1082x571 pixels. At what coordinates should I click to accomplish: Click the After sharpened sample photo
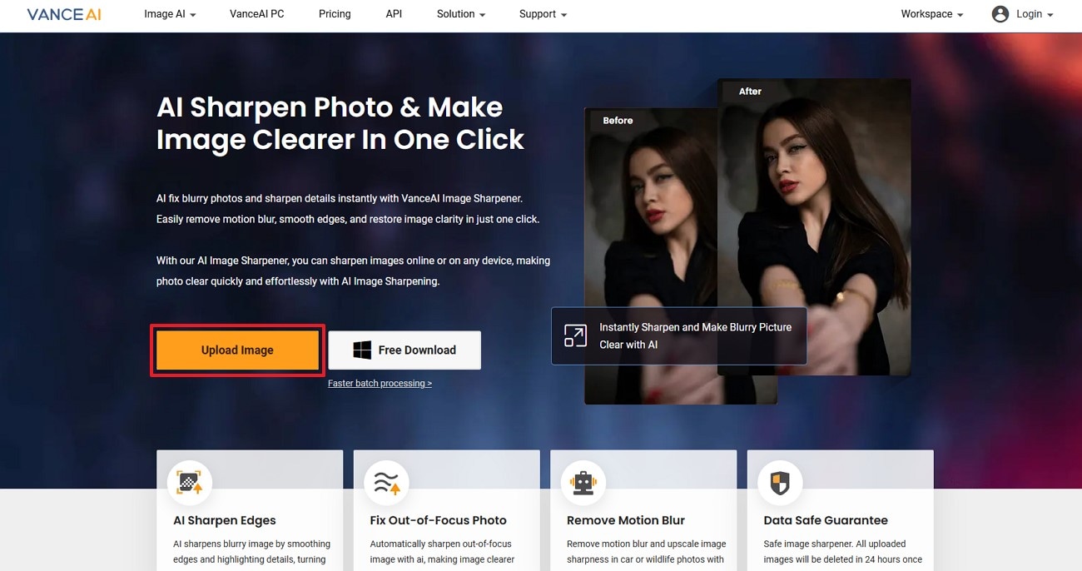pos(814,226)
